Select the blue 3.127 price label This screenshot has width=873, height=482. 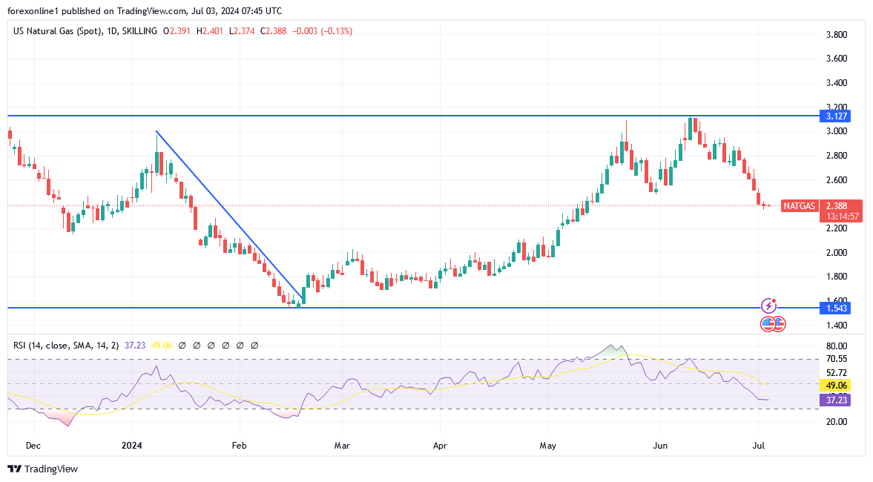[x=835, y=116]
